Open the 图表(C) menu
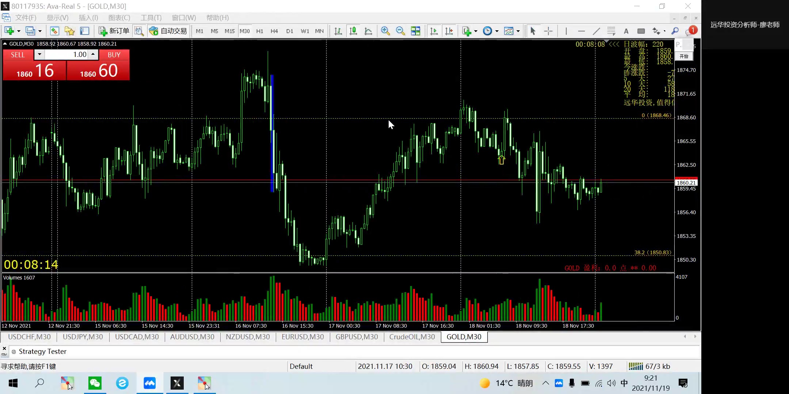Screen dimensions: 789x394 [119, 18]
